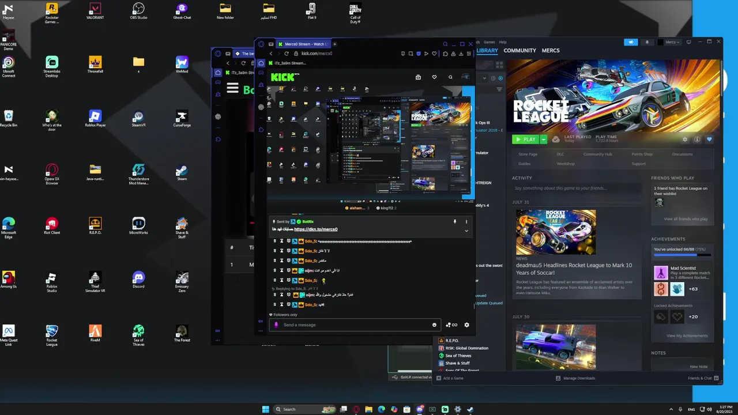
Task: Open the https://dkn.to/mercs0 link in chat
Action: [x=316, y=229]
